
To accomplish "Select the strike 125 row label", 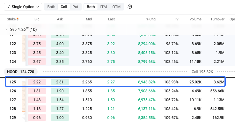I will click(x=13, y=82).
